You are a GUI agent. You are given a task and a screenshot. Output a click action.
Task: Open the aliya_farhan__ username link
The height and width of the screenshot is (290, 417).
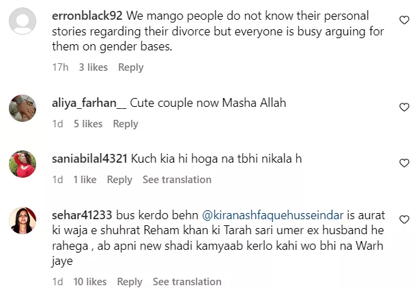point(89,103)
